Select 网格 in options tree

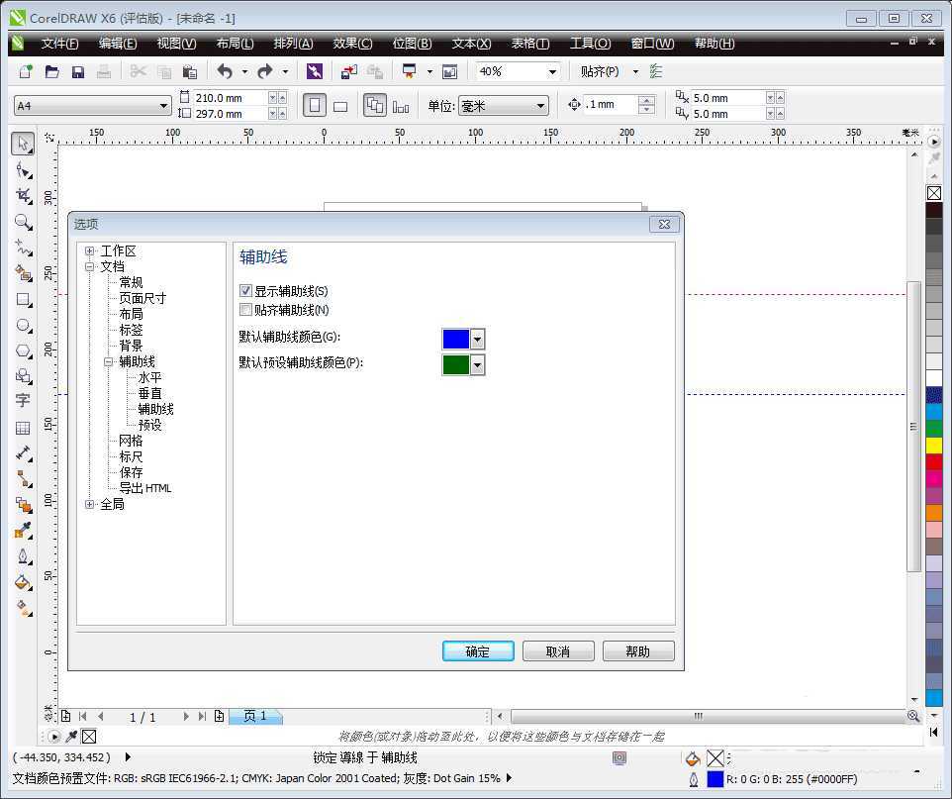click(x=131, y=441)
